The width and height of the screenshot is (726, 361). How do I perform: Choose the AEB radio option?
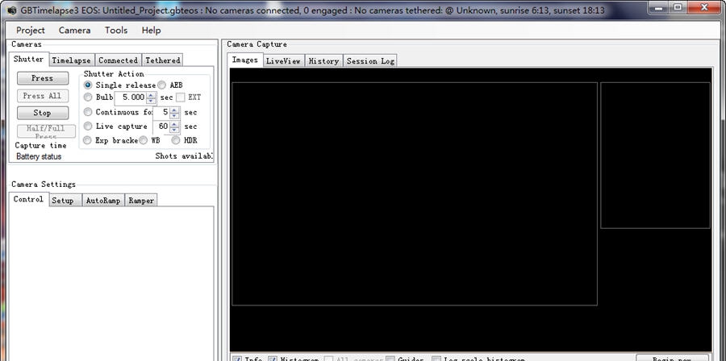tap(162, 85)
